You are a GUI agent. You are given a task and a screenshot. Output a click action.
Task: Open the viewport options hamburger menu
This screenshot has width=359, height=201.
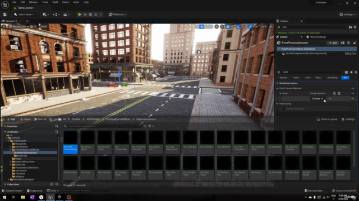tap(4, 26)
